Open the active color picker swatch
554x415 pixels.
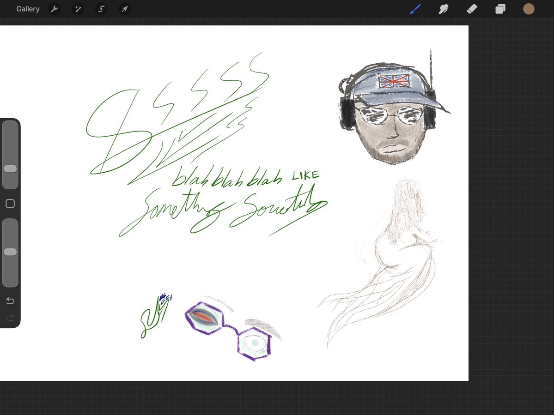tap(529, 9)
